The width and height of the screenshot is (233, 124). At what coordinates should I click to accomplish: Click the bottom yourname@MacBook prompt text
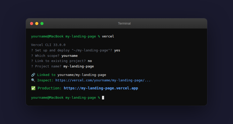click(47, 98)
